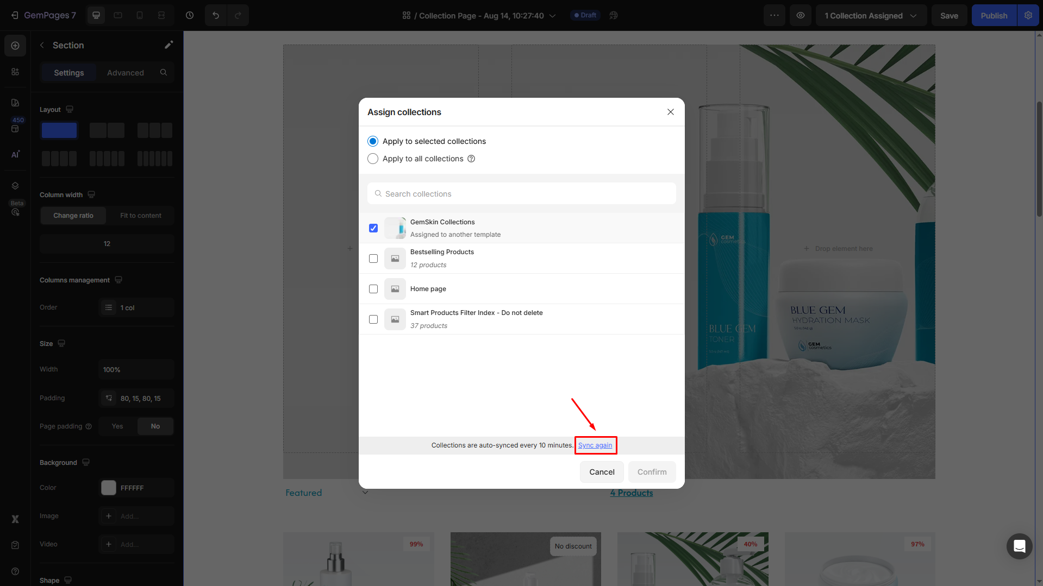The height and width of the screenshot is (586, 1043).
Task: Open the FFFFFF background color swatch
Action: [x=109, y=488]
